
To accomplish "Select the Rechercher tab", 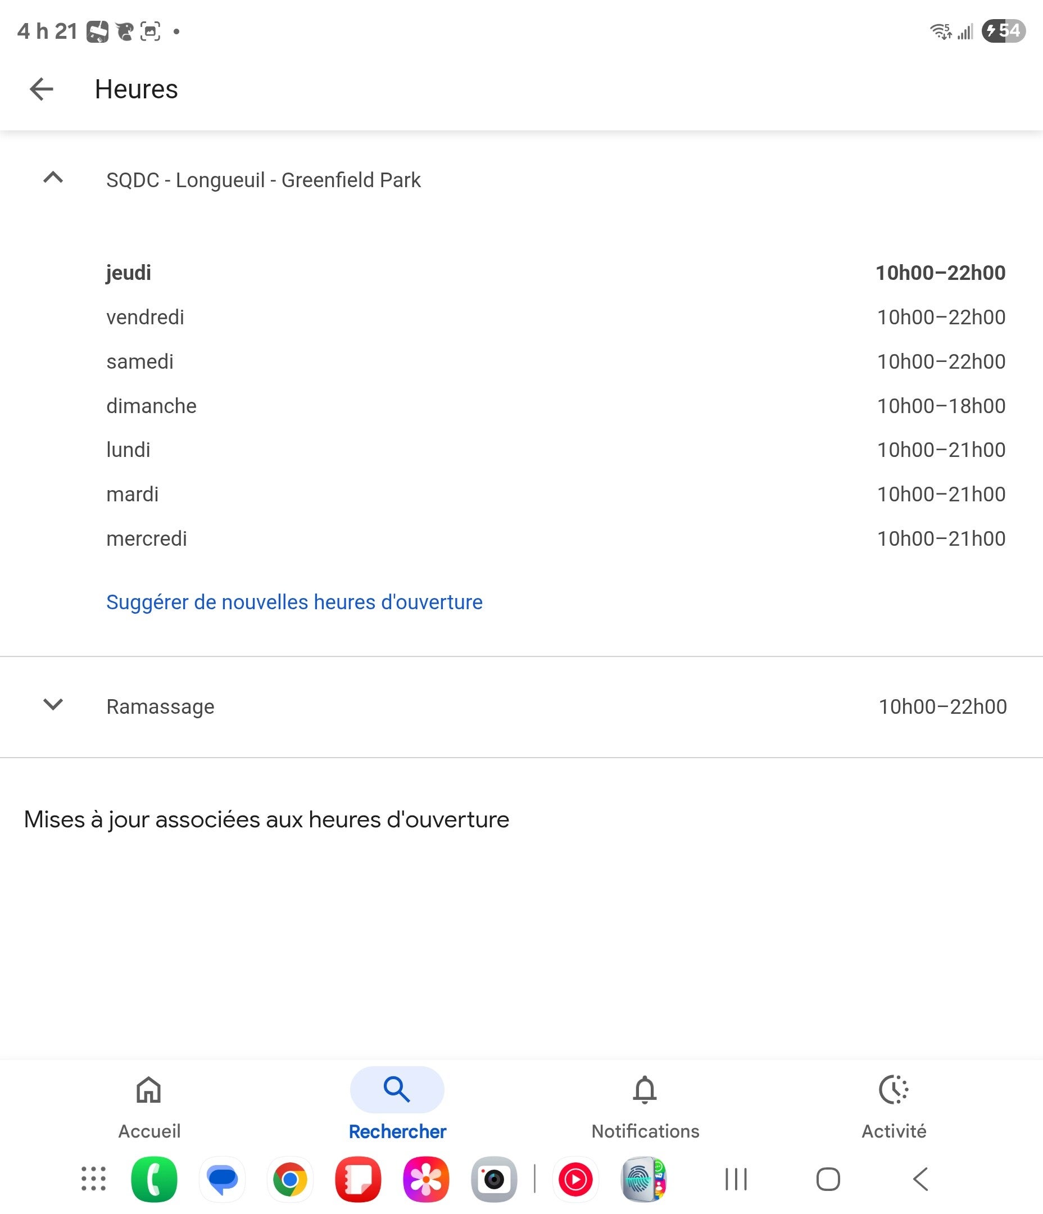I will click(x=397, y=1106).
